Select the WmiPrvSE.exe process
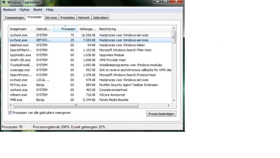Screen dimensions: 280x158 click(x=90, y=60)
